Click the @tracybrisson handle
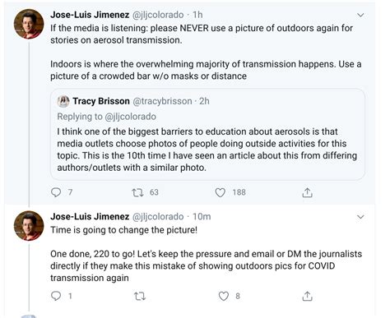The image size is (390, 318). click(x=162, y=101)
